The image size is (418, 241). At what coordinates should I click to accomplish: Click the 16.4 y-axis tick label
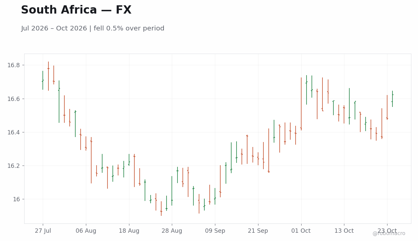(14, 132)
